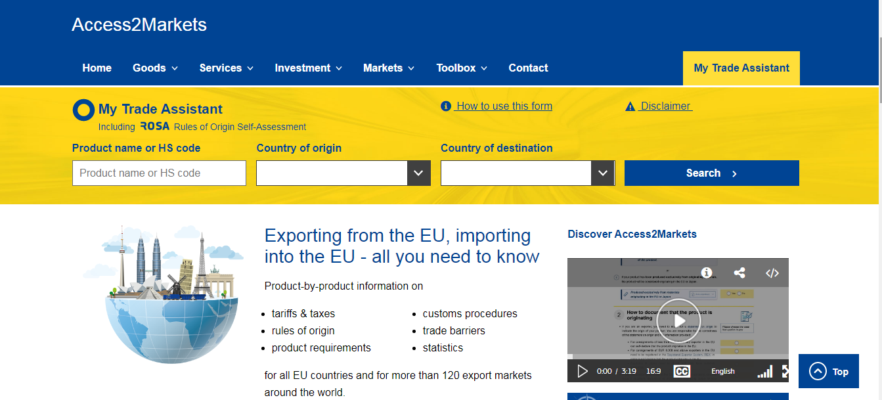
Task: Click the small play control in the video bar
Action: click(x=583, y=371)
